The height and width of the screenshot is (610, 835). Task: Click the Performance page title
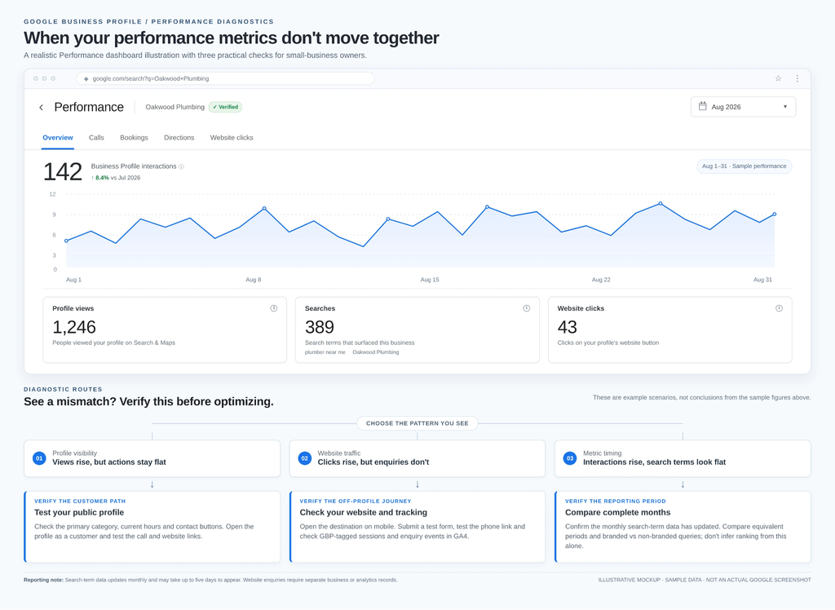89,107
